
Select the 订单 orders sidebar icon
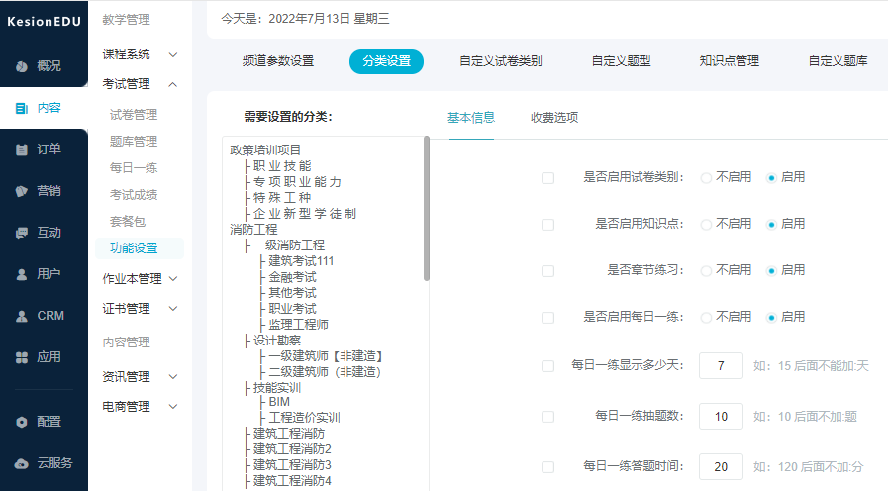[22, 149]
